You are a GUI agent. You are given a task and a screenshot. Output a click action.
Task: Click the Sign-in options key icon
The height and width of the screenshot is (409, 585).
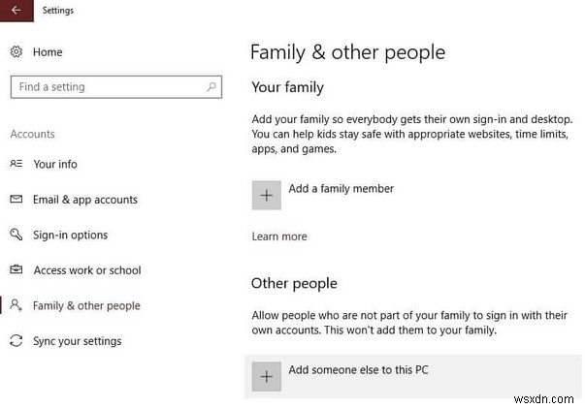click(16, 236)
